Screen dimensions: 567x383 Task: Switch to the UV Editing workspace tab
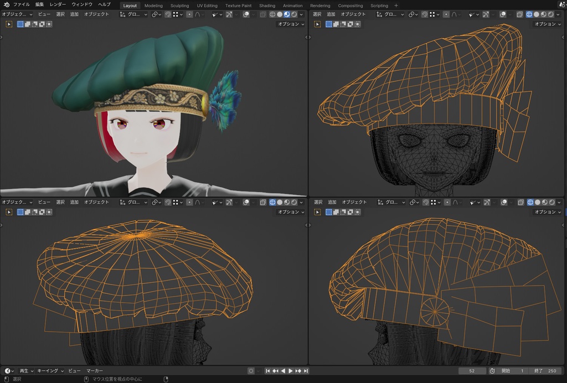(207, 6)
